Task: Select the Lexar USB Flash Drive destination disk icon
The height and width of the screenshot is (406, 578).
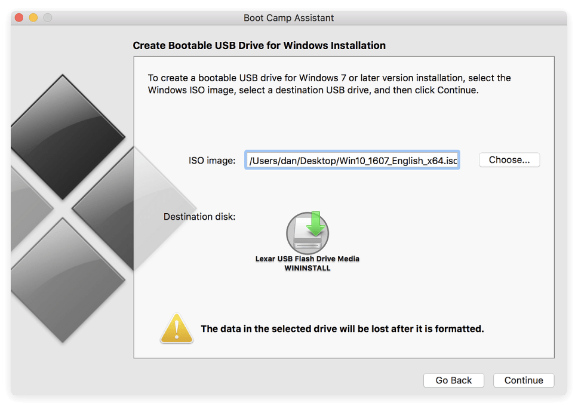Action: 308,233
